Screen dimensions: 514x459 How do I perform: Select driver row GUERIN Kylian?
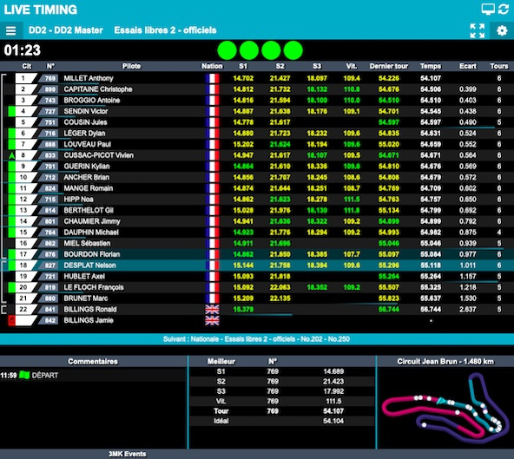257,167
